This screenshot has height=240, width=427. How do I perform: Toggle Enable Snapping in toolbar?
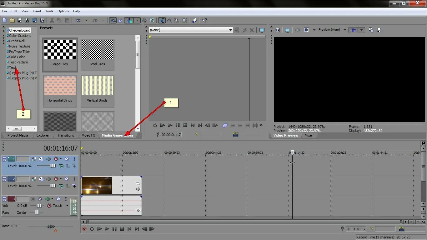click(x=113, y=20)
